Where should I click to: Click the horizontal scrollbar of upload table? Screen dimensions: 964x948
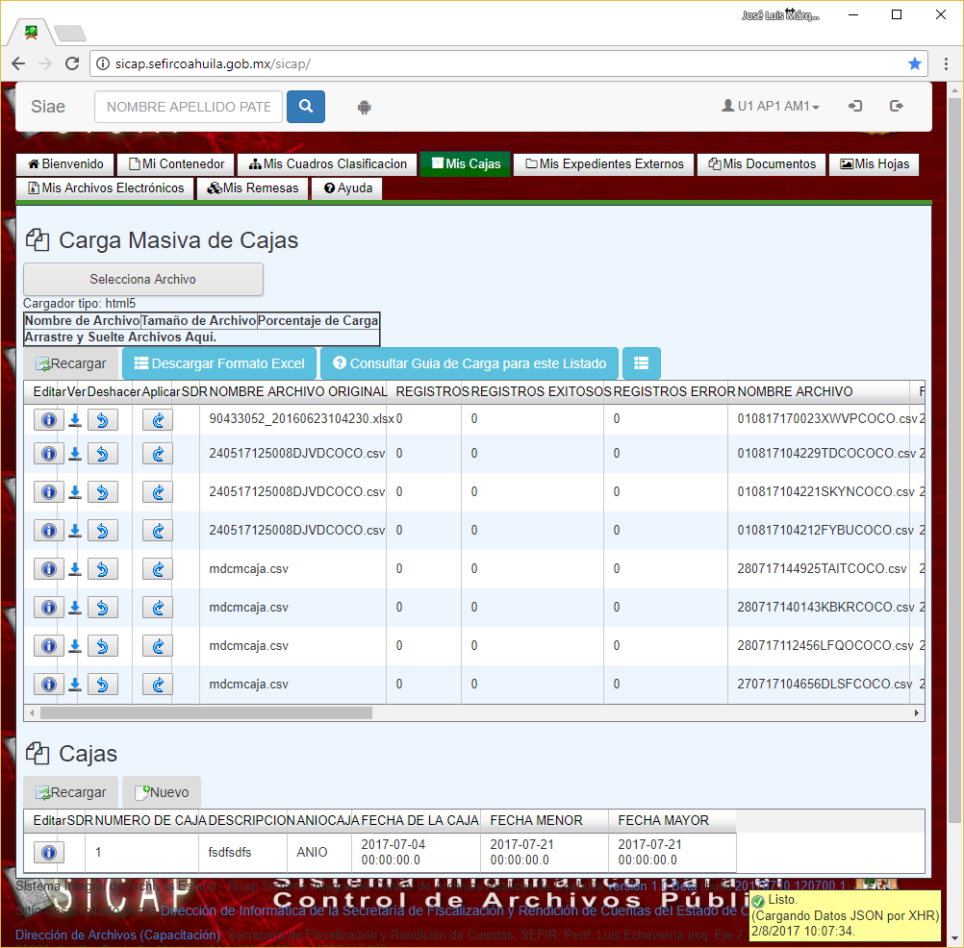click(205, 713)
